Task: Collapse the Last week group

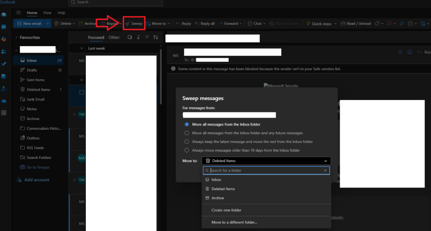Action: (82, 48)
